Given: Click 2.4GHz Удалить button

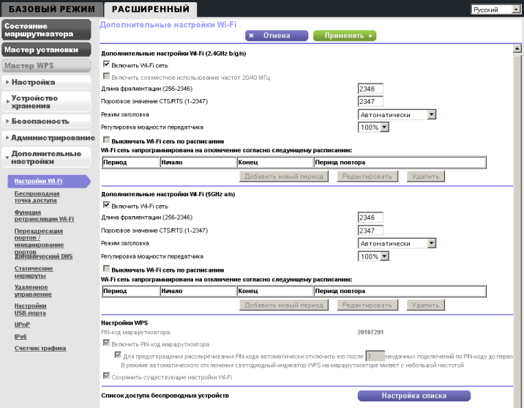Looking at the screenshot, I should [x=425, y=177].
